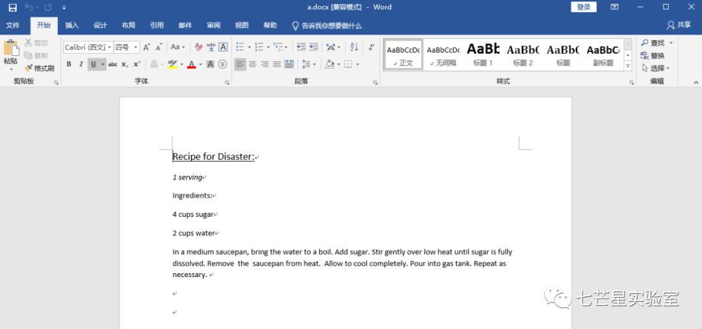Click the Undo arrow icon
Screen dimensions: 702x329
tap(29, 7)
